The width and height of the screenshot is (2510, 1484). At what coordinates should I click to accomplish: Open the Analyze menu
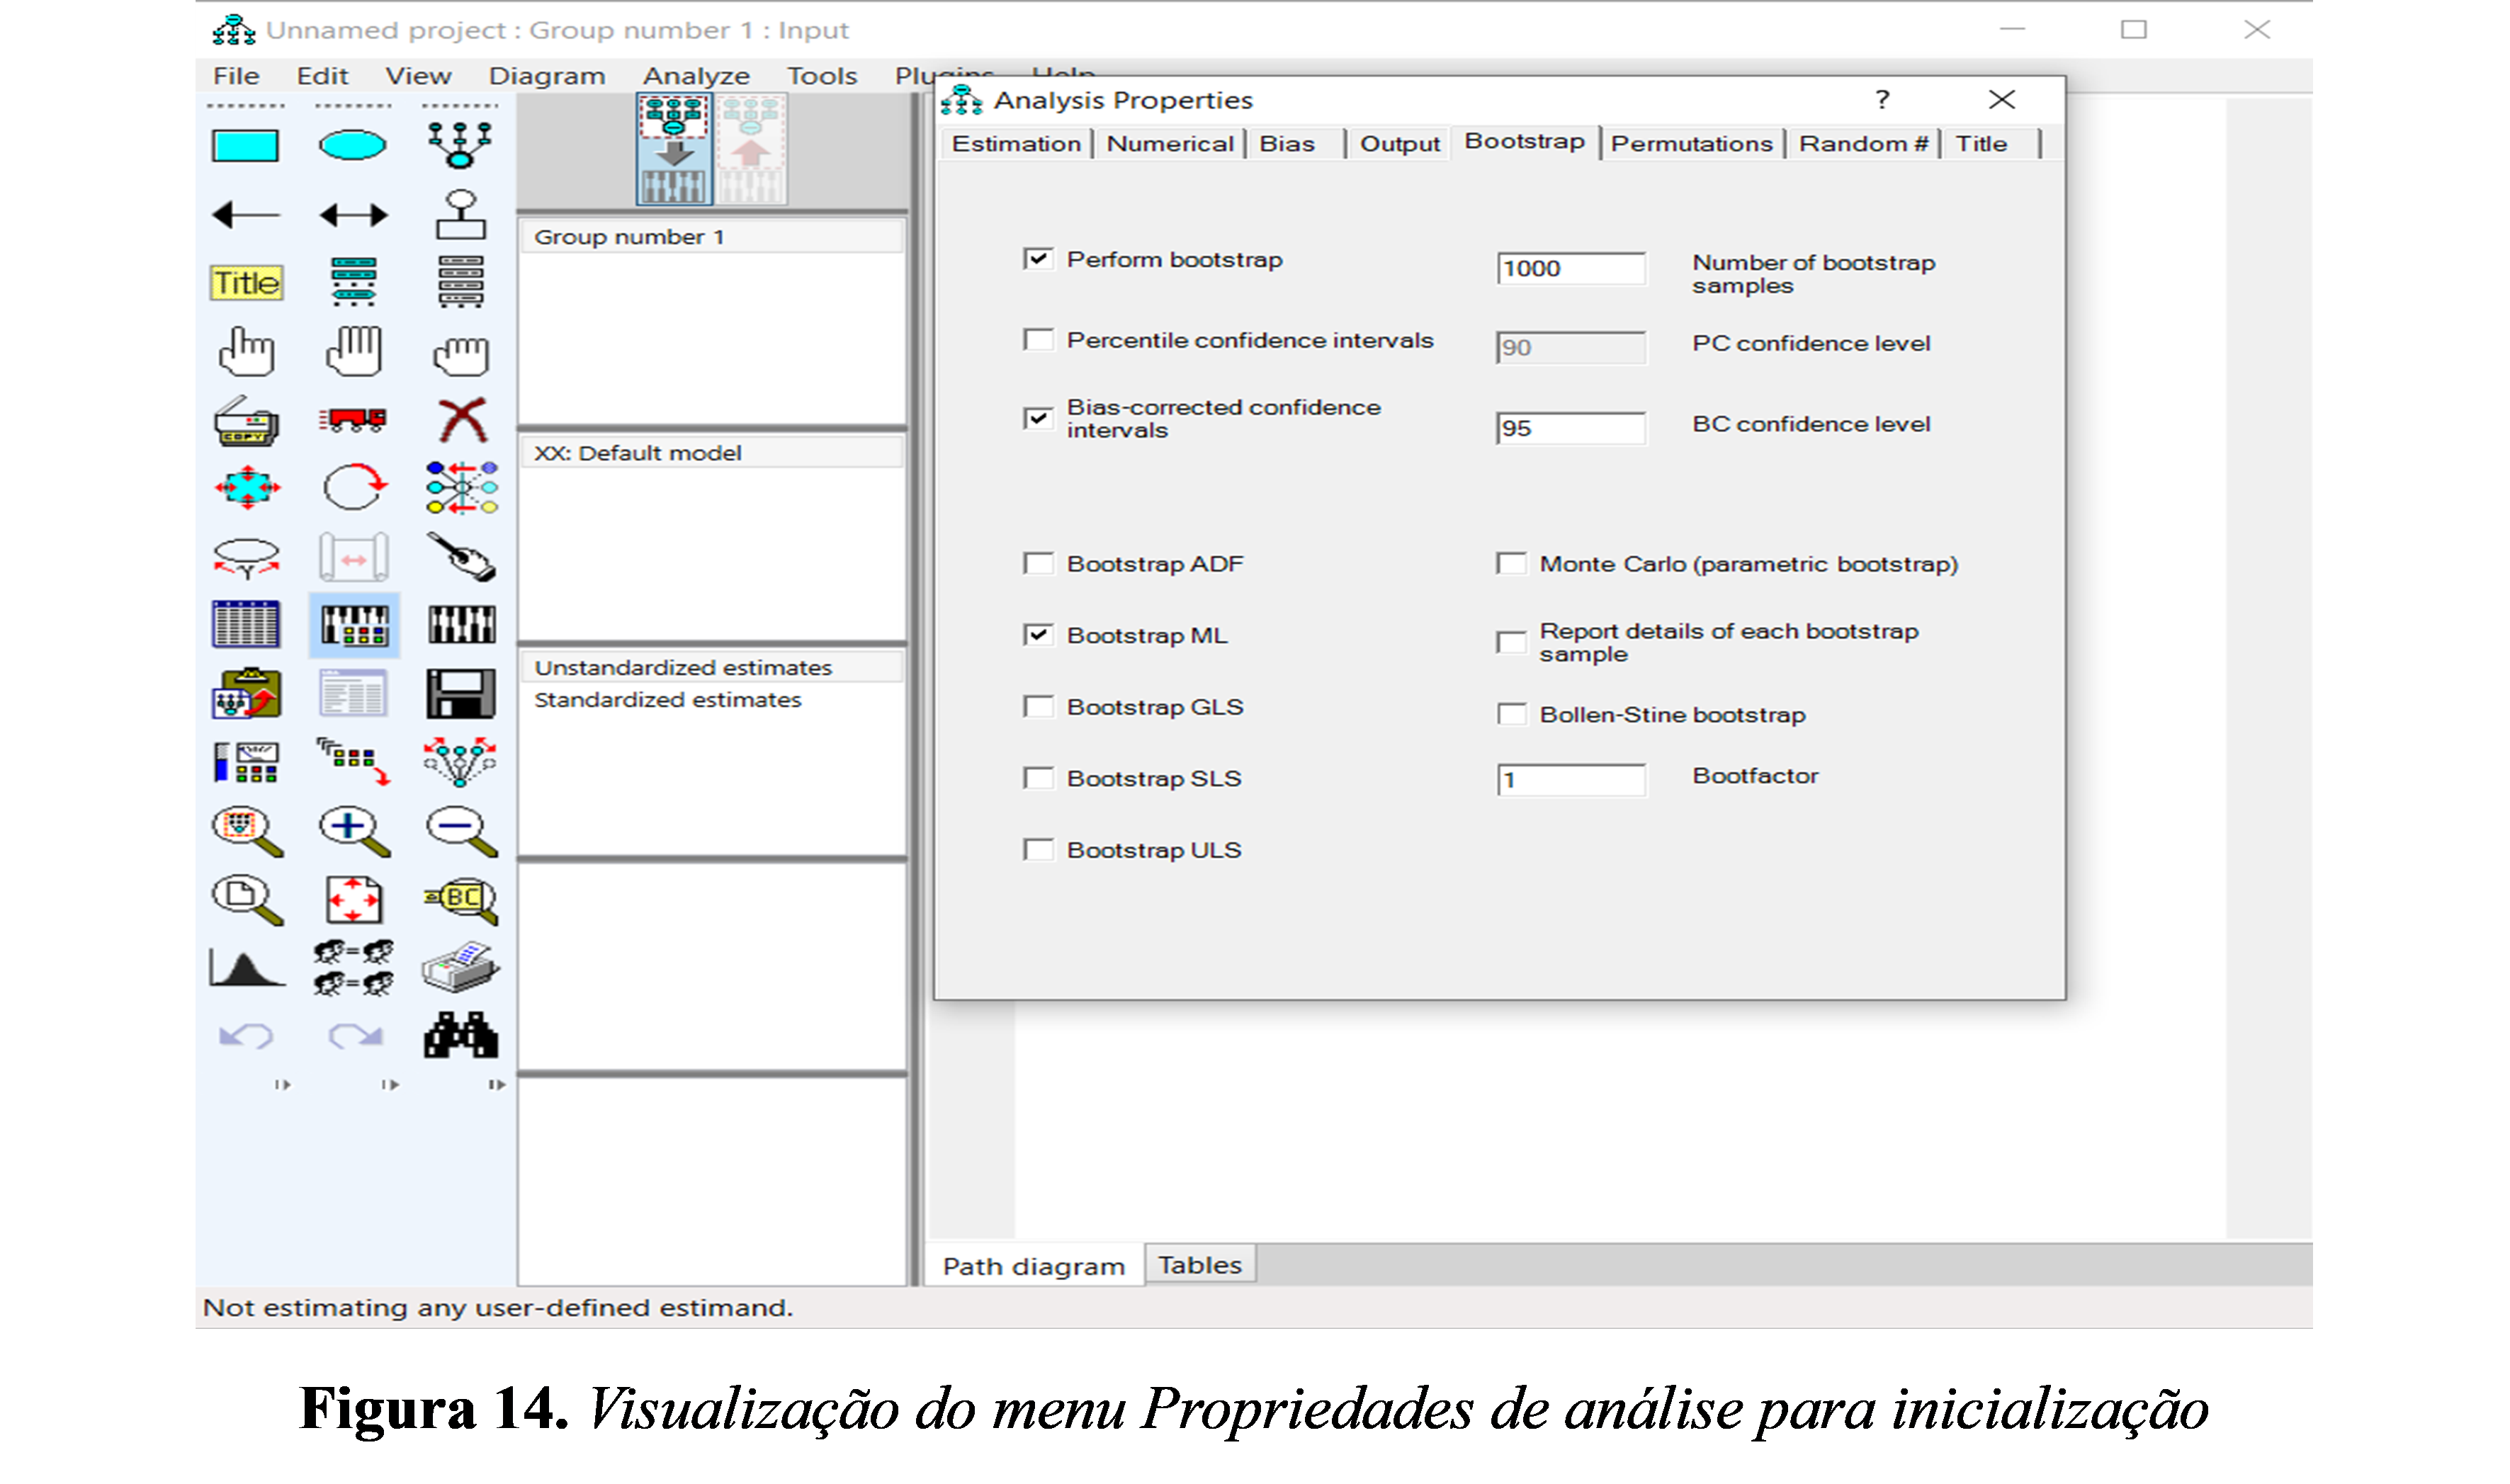696,76
